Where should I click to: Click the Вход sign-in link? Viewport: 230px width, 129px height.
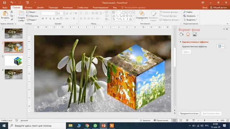click(205, 8)
